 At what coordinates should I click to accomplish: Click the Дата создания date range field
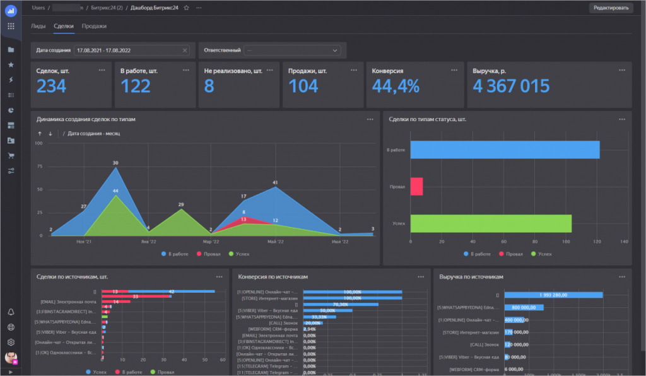131,50
